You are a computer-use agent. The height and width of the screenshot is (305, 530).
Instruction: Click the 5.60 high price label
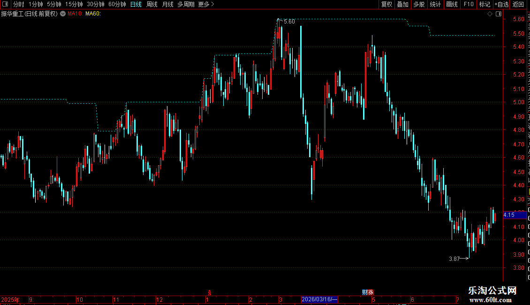pos(289,22)
